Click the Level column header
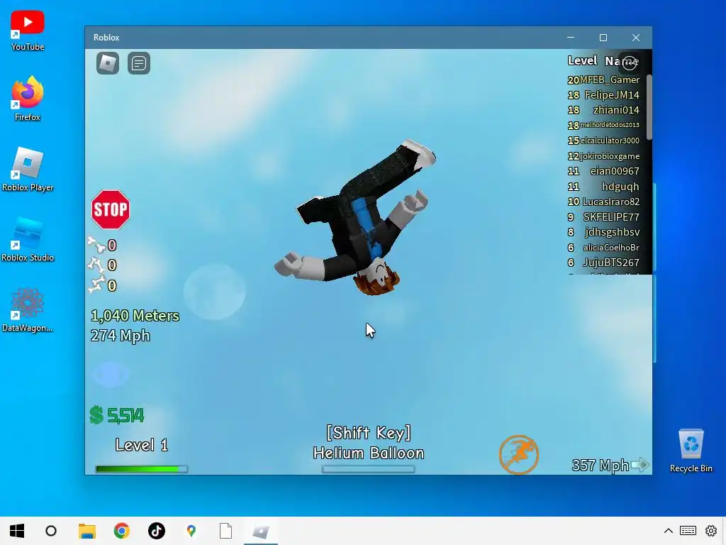This screenshot has width=726, height=545. tap(583, 61)
